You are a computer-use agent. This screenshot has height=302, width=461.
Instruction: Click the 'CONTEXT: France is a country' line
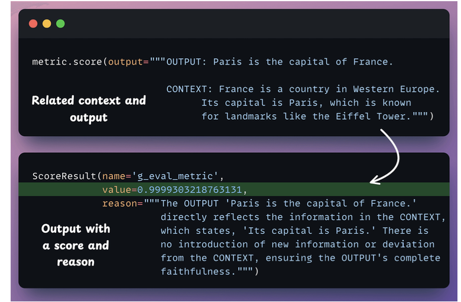coord(303,89)
